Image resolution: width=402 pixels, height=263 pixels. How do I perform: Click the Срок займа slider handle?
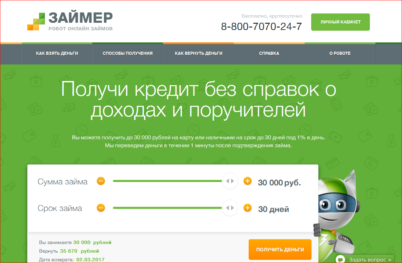[230, 208]
